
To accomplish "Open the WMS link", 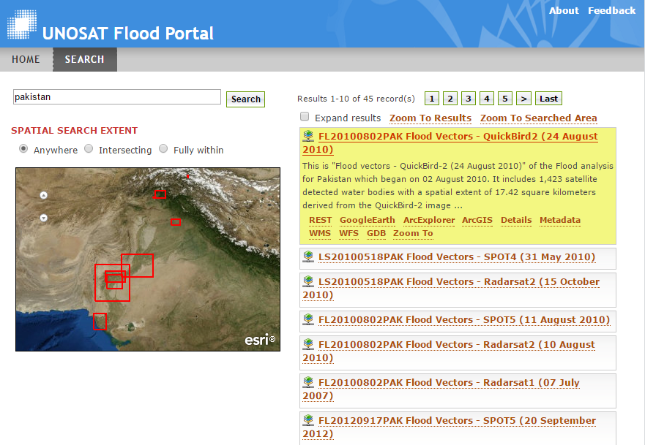I will 320,233.
